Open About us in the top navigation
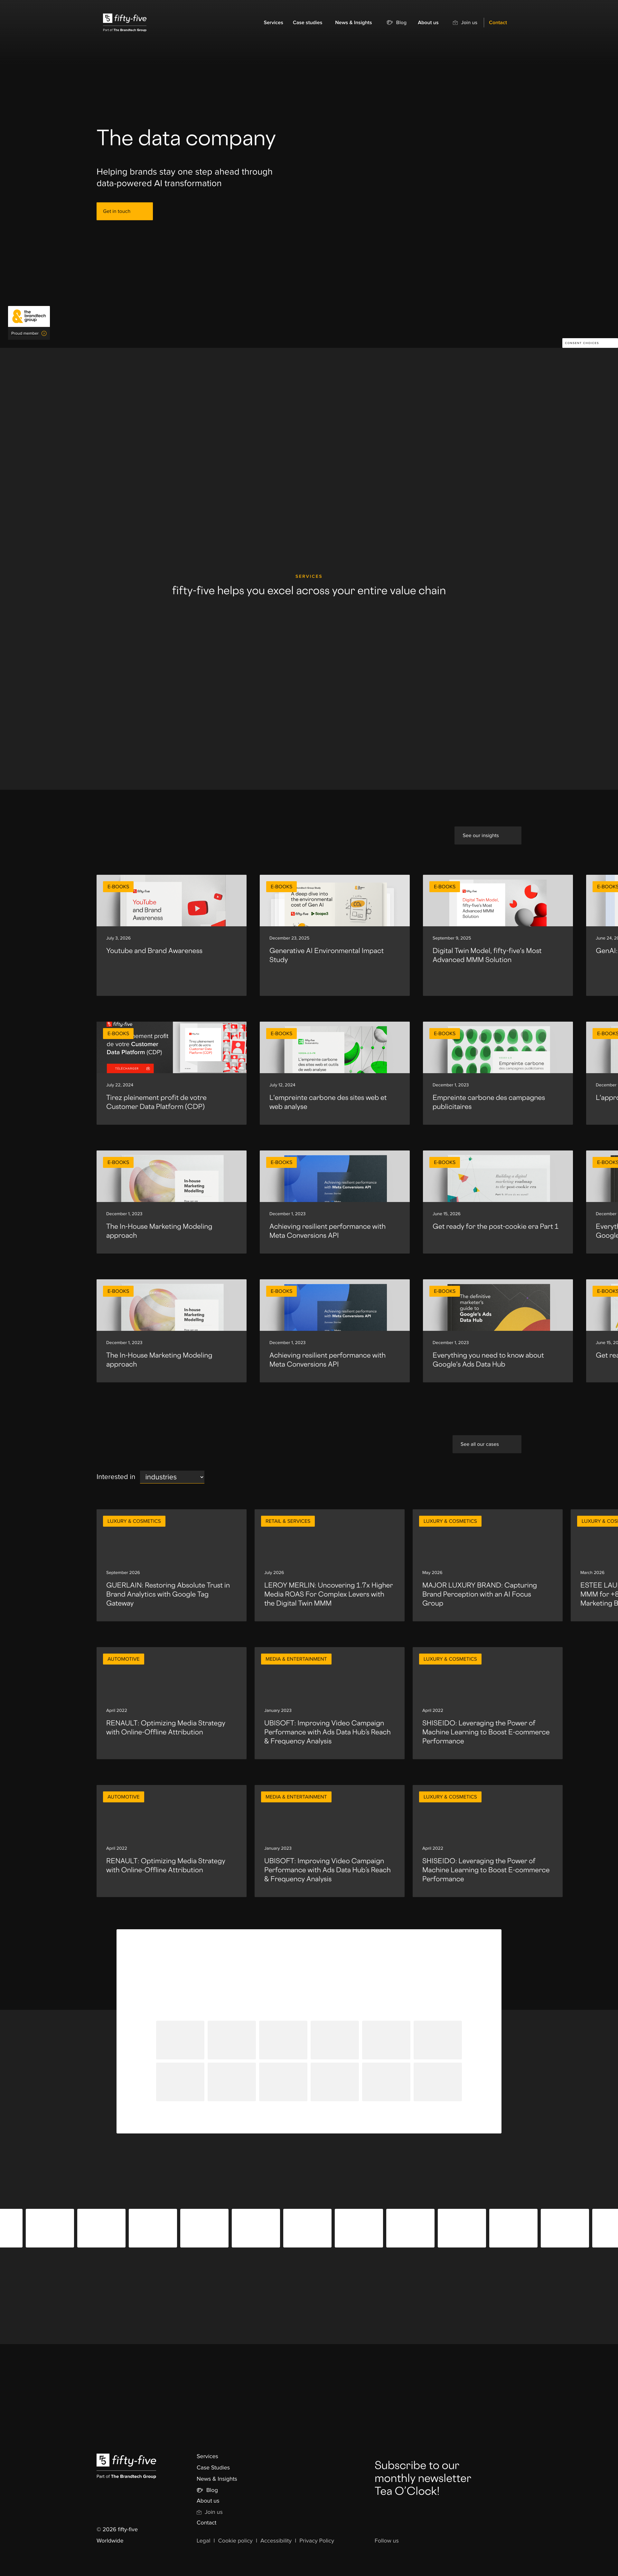The height and width of the screenshot is (2576, 618). point(428,22)
